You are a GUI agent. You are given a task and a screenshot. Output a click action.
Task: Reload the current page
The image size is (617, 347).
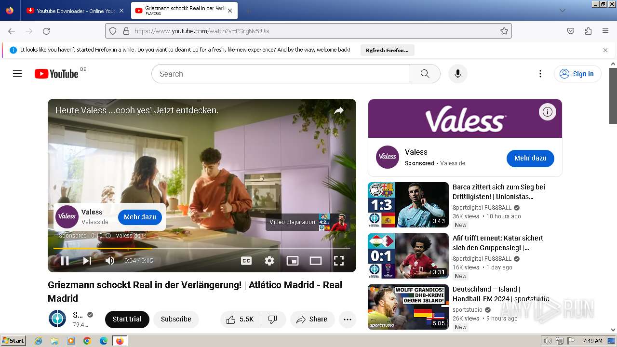click(46, 31)
